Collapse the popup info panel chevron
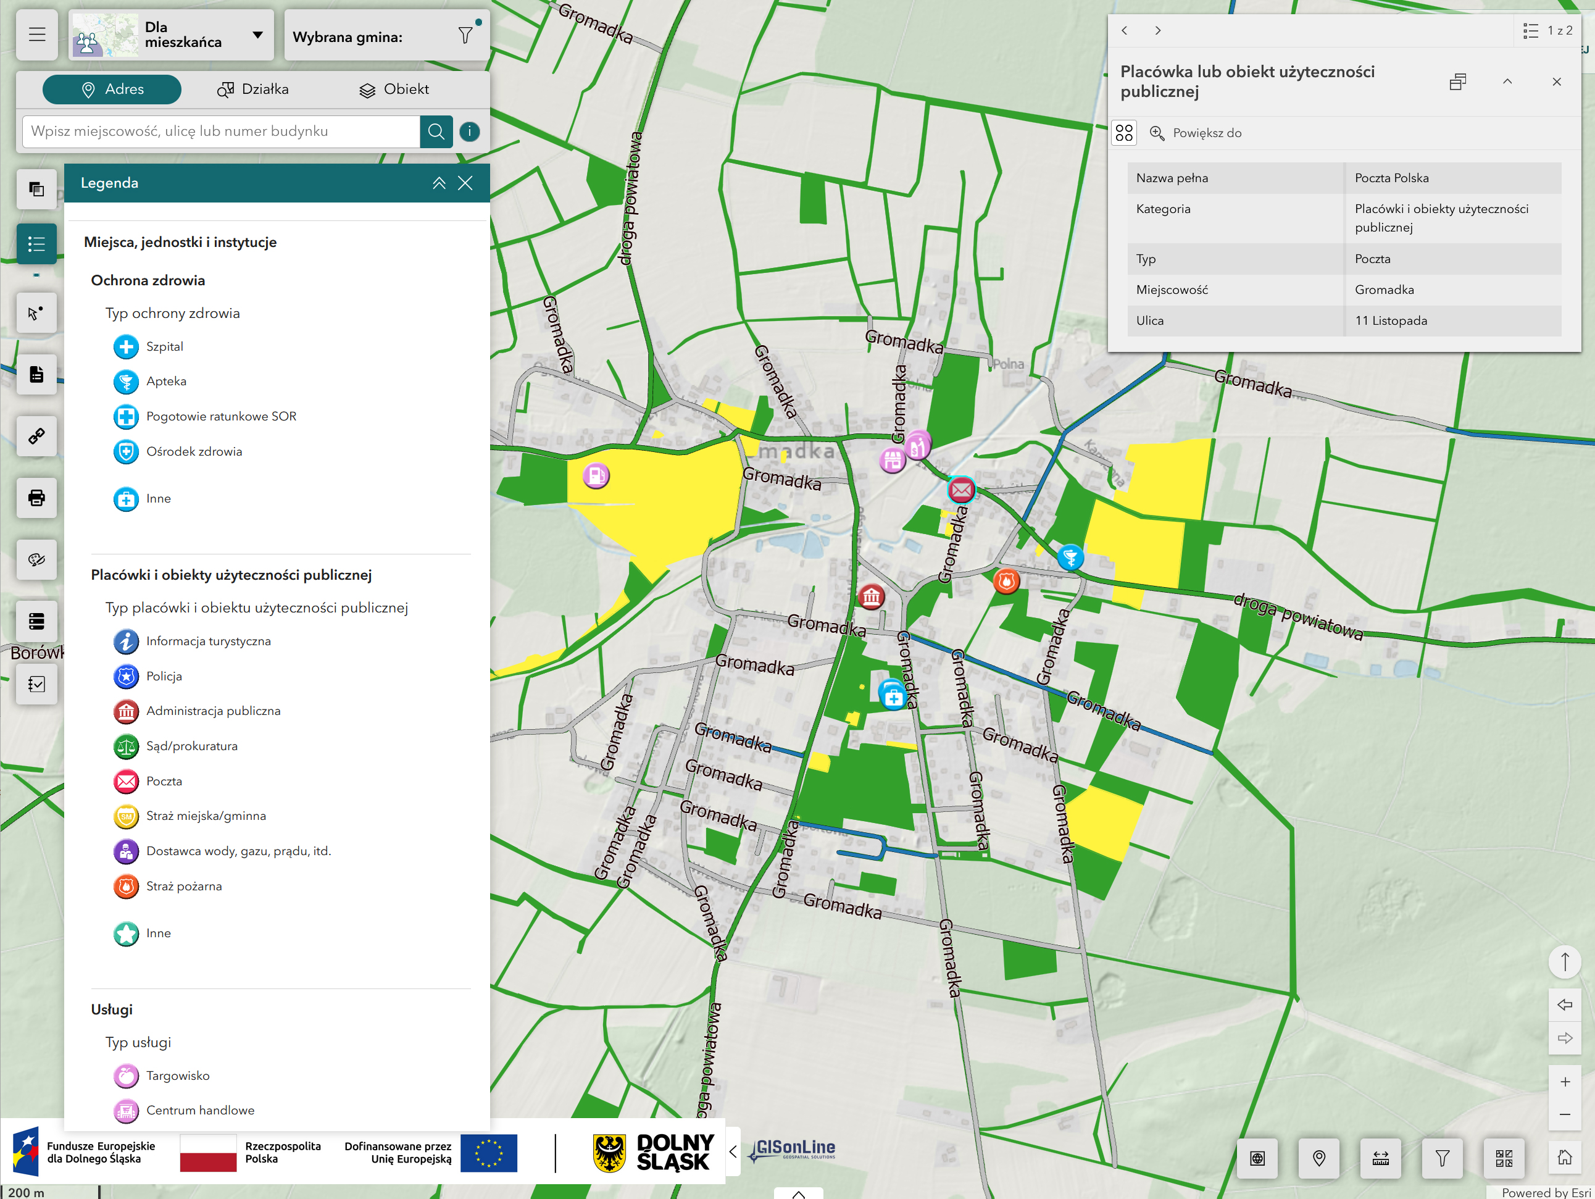The height and width of the screenshot is (1199, 1595). pyautogui.click(x=1507, y=81)
